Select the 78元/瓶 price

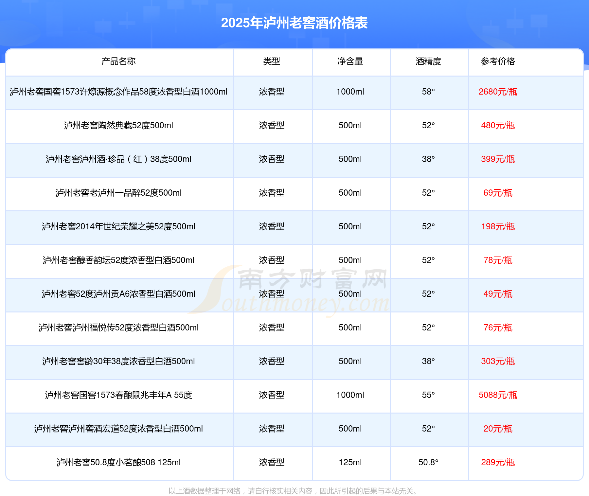[x=498, y=260]
